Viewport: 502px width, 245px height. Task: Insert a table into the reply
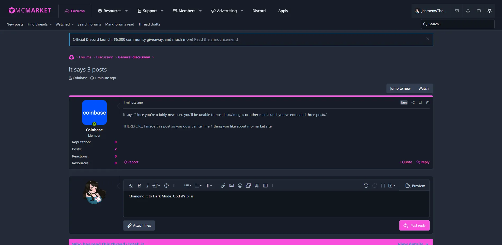point(265,186)
